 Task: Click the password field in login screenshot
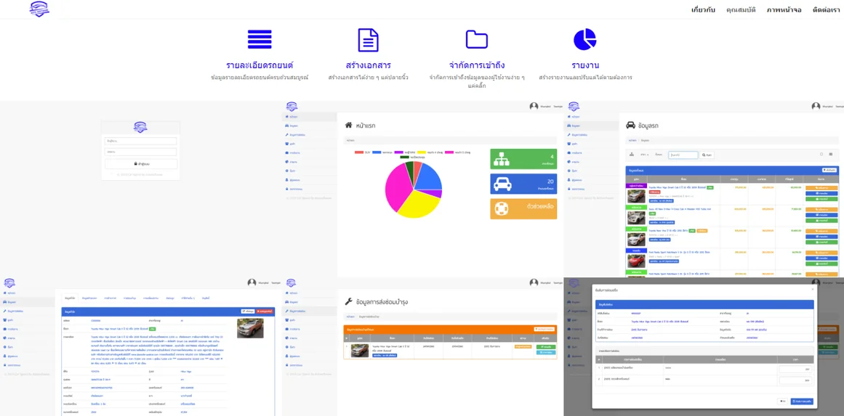[x=140, y=152]
